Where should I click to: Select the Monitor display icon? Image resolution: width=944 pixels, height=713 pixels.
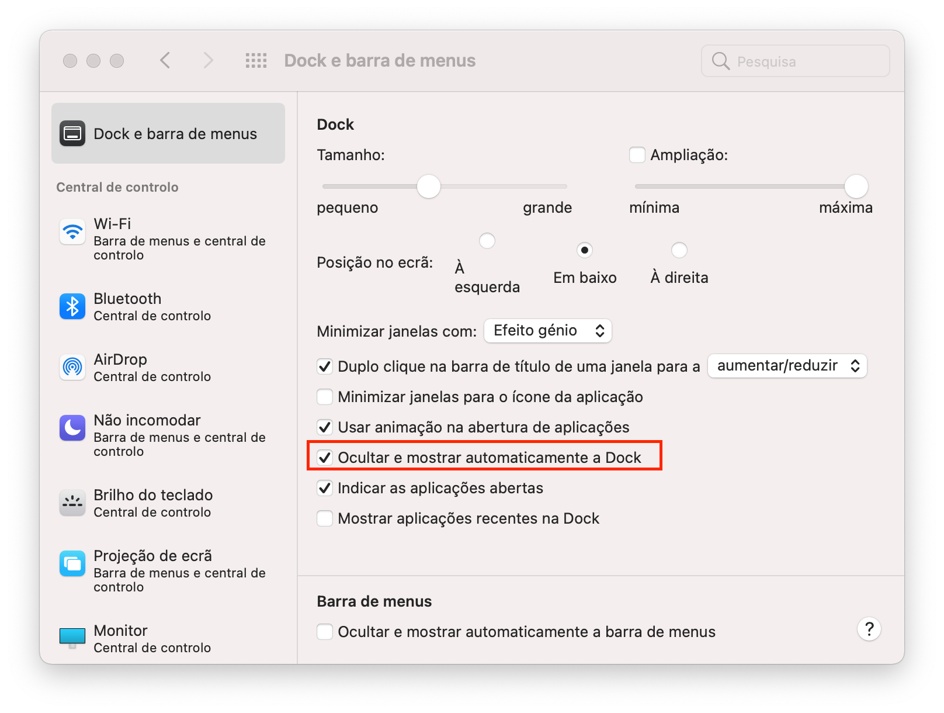point(72,638)
